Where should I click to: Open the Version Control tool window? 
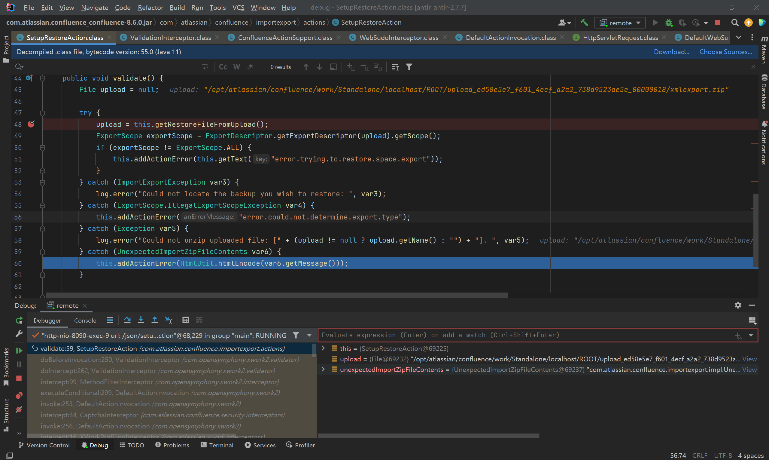coord(44,445)
